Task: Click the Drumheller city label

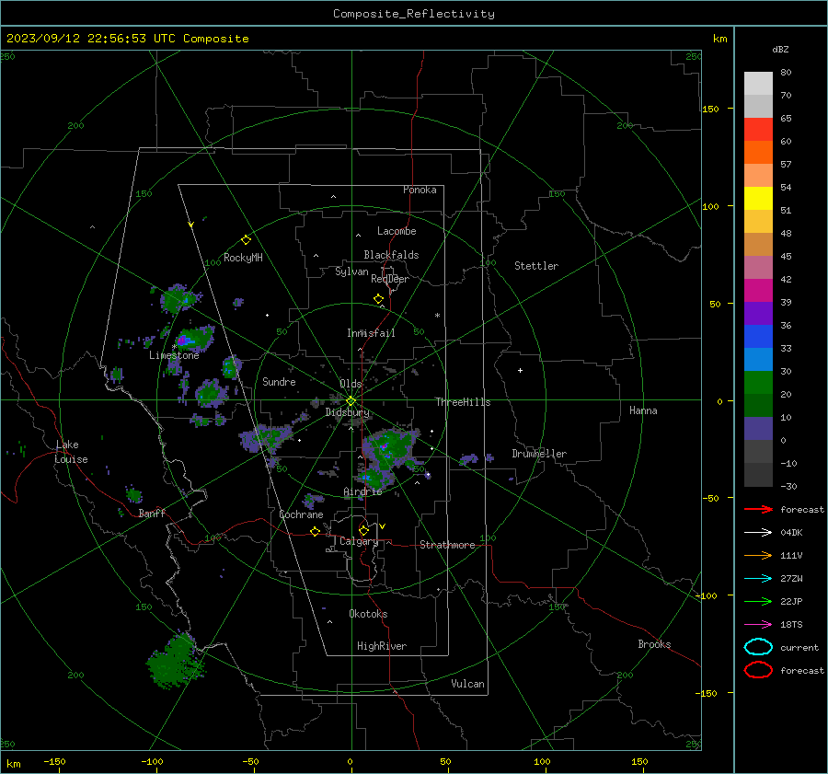Action: coord(539,454)
